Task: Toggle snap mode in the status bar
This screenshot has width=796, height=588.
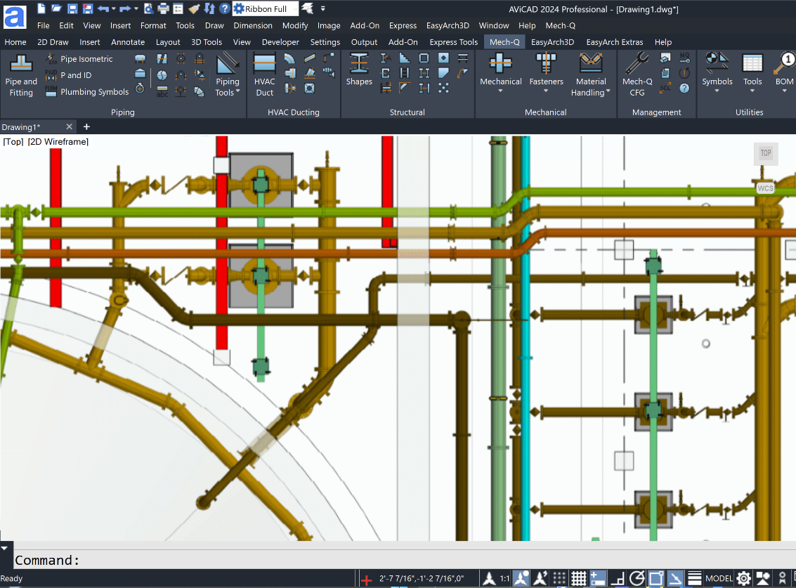Action: [x=561, y=578]
